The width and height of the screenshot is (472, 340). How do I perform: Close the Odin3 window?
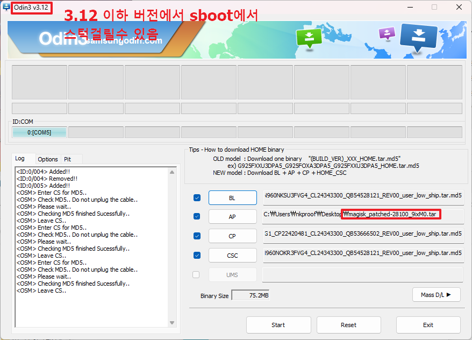pyautogui.click(x=459, y=7)
